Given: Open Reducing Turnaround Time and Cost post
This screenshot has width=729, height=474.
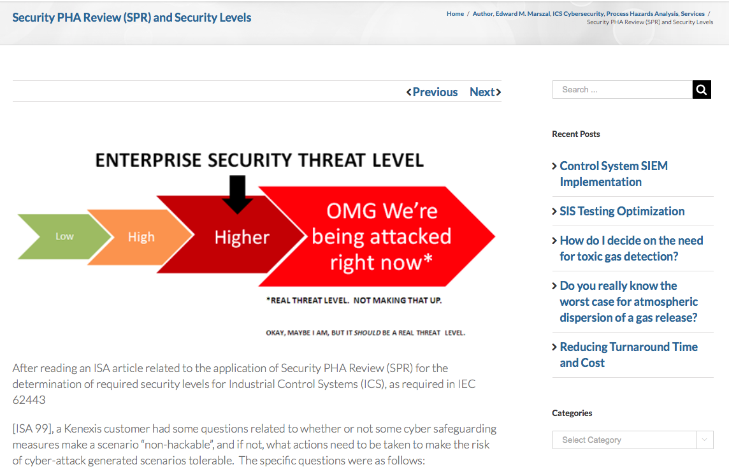Looking at the screenshot, I should click(628, 355).
